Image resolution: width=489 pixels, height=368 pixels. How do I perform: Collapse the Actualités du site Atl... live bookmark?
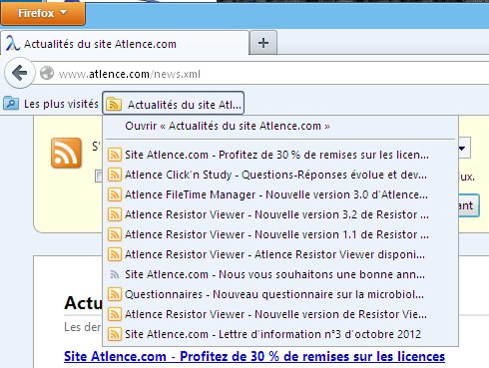[x=174, y=104]
